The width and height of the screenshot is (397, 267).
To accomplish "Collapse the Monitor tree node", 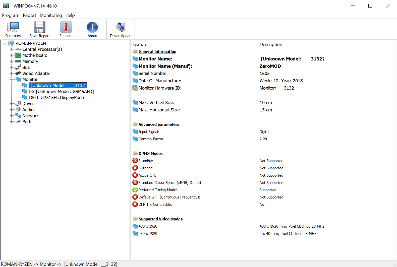I will [11, 80].
